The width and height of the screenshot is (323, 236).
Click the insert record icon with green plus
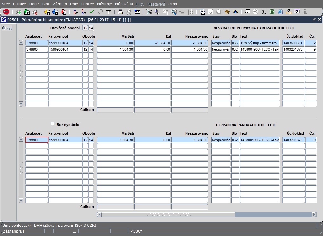[18, 12]
